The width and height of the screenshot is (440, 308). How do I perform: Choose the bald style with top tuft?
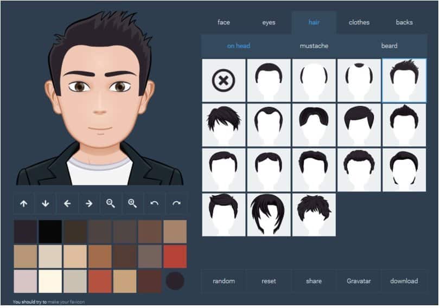coord(359,80)
